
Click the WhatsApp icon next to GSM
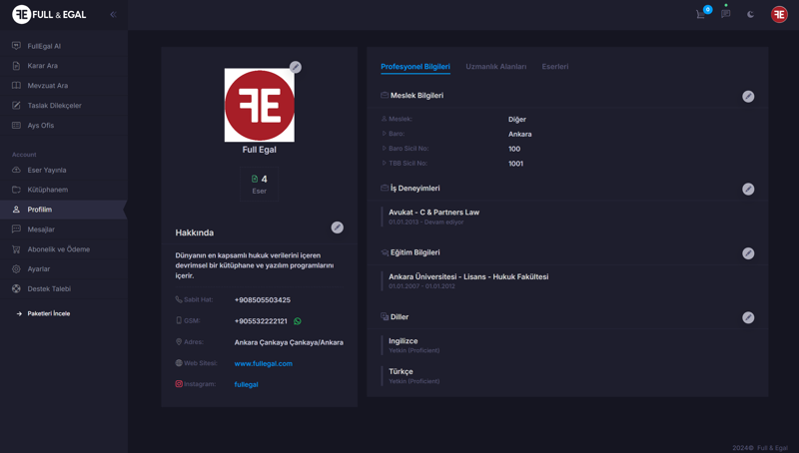298,321
